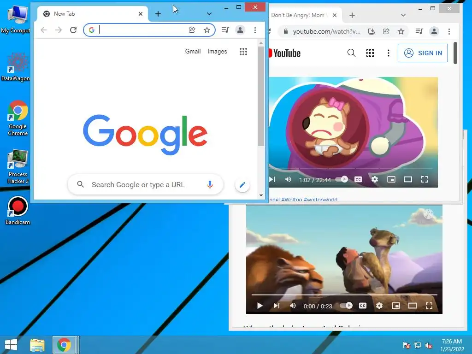The height and width of the screenshot is (354, 472).
Task: Toggle captions in Wolfoo video player
Action: click(358, 179)
